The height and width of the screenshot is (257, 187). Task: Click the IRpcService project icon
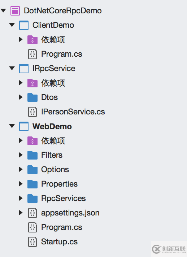[24, 69]
